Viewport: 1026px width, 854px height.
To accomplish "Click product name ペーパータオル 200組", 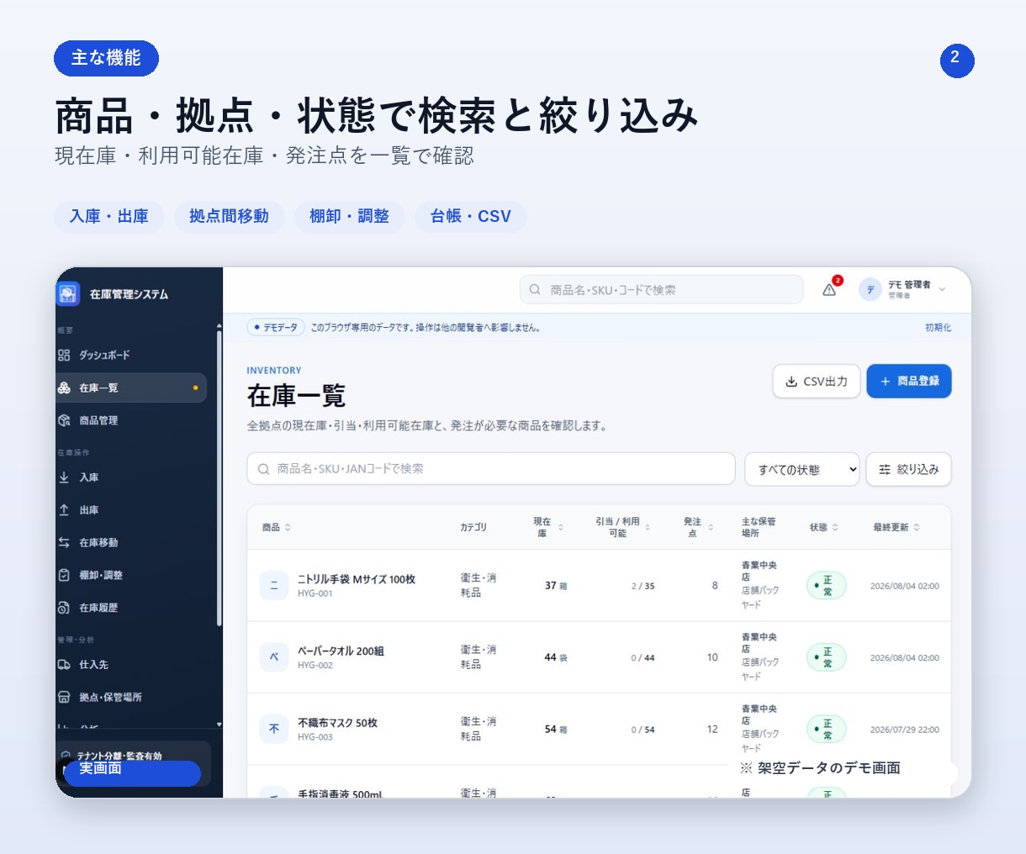I will click(341, 651).
